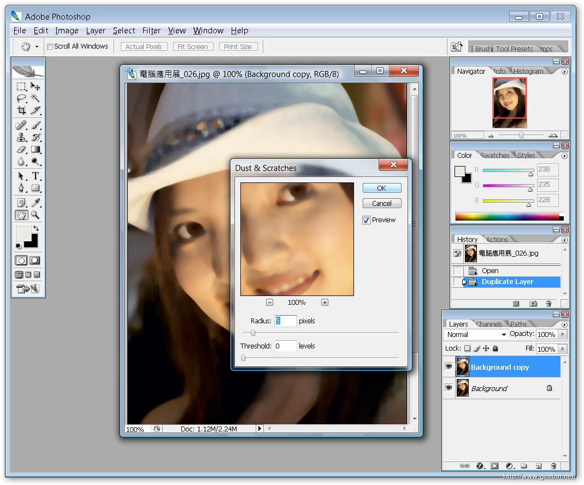Select the Move tool
The image size is (584, 485).
pyautogui.click(x=36, y=87)
